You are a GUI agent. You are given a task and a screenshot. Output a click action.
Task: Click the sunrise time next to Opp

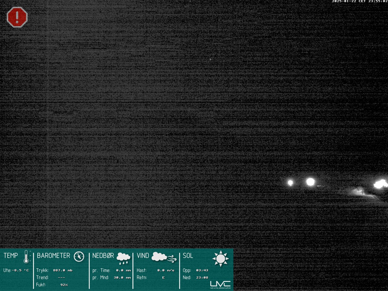click(202, 270)
